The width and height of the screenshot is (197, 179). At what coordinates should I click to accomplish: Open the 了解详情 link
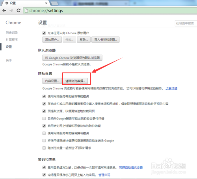tap(171, 88)
